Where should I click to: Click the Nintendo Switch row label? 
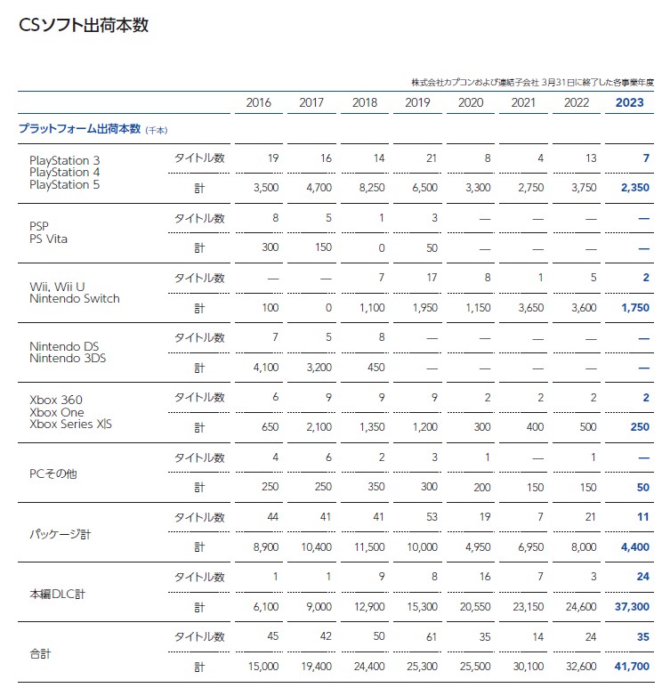pos(75,299)
